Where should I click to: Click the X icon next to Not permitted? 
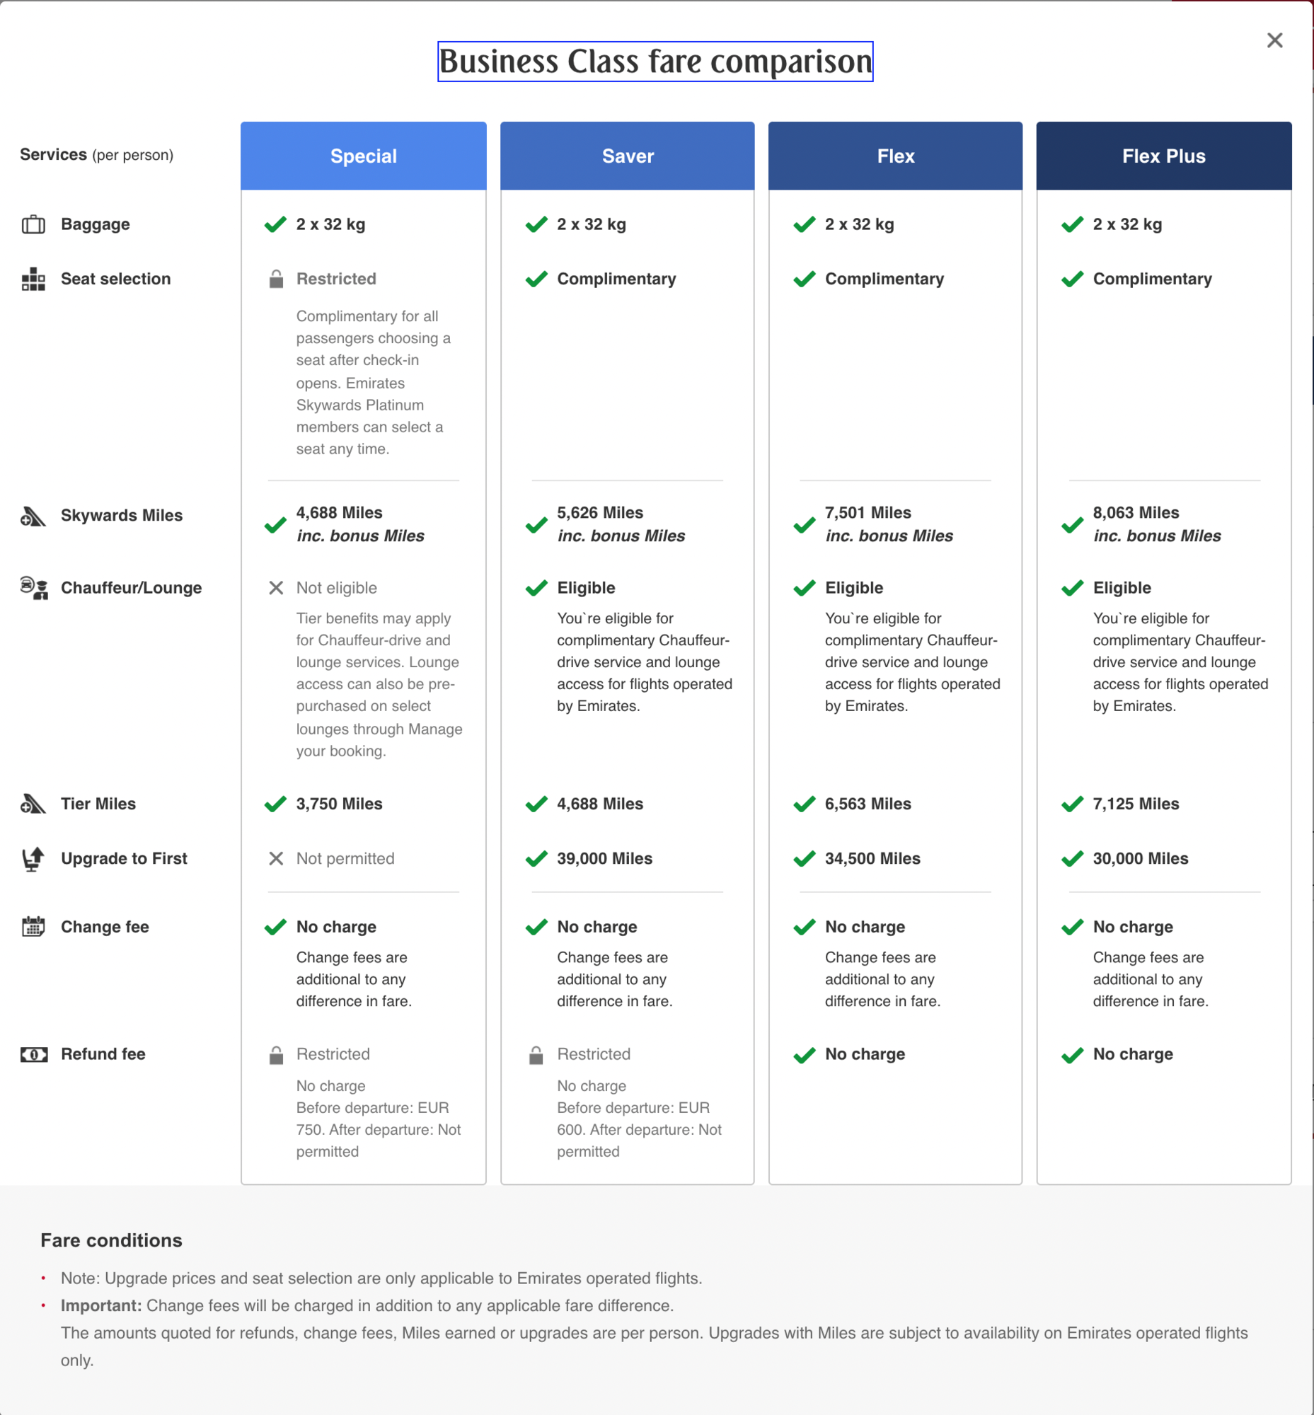[276, 859]
